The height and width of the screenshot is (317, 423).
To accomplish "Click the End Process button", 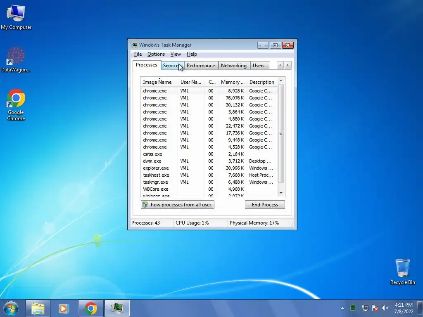I will (x=265, y=205).
